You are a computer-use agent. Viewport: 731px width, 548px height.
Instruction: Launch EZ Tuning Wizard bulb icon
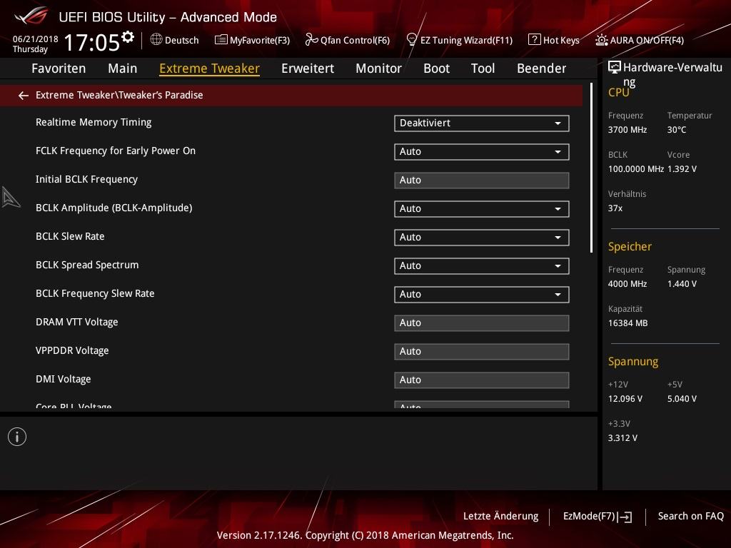[411, 40]
